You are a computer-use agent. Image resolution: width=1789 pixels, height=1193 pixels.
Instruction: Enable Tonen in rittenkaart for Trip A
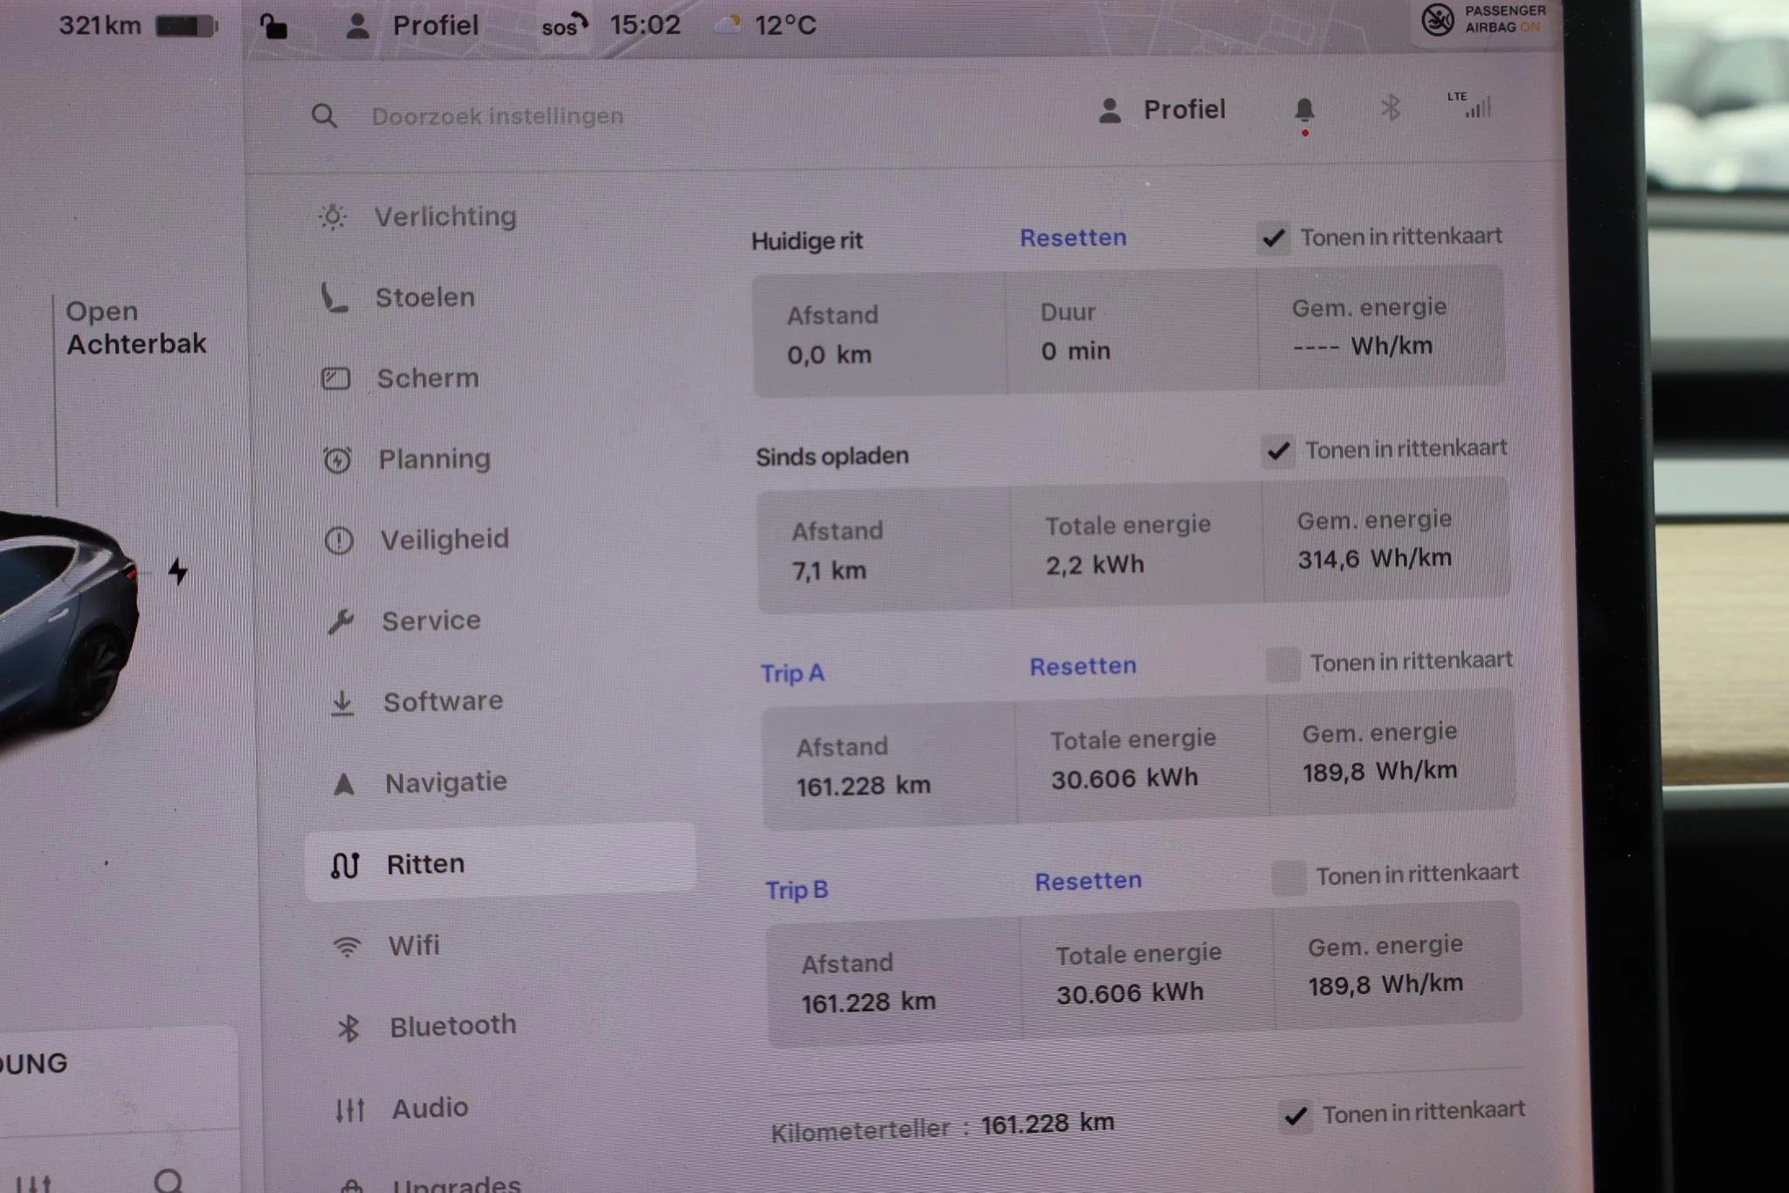point(1283,665)
